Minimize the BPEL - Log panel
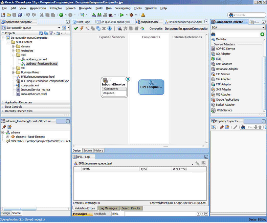Screen dimensions: 267x223 pyautogui.click(x=206, y=157)
